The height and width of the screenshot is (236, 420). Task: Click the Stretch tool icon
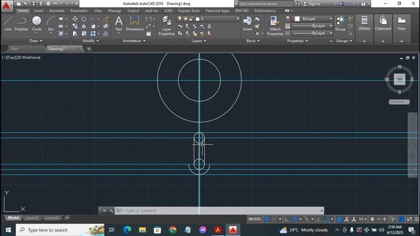(x=75, y=33)
